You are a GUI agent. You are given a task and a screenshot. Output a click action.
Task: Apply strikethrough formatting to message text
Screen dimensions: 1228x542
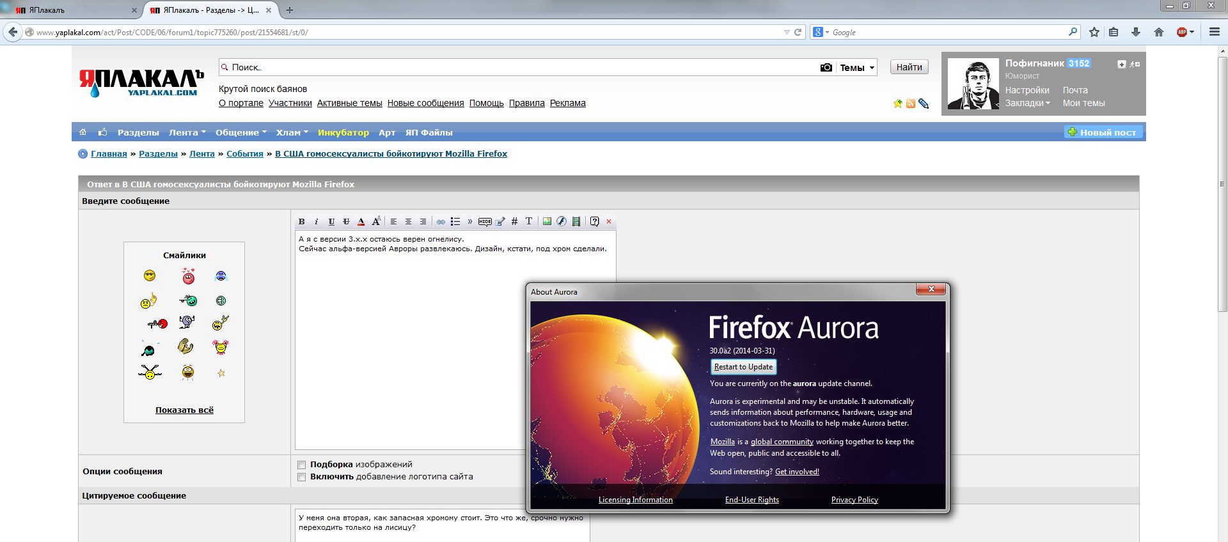[346, 222]
